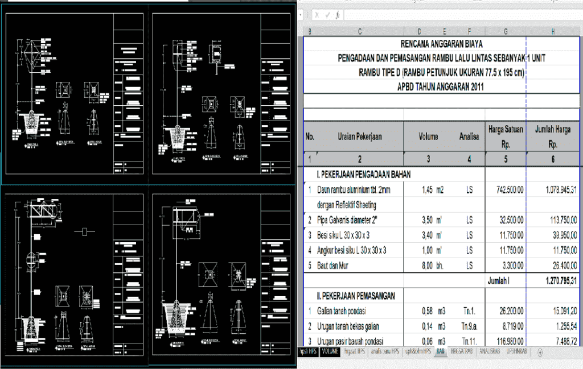Screen dimensions: 583x369
Task: Click the Enter checkmark icon in formula bar
Action: pyautogui.click(x=328, y=14)
